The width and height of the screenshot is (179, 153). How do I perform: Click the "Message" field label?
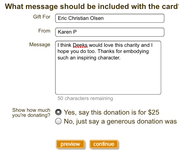click(x=40, y=45)
